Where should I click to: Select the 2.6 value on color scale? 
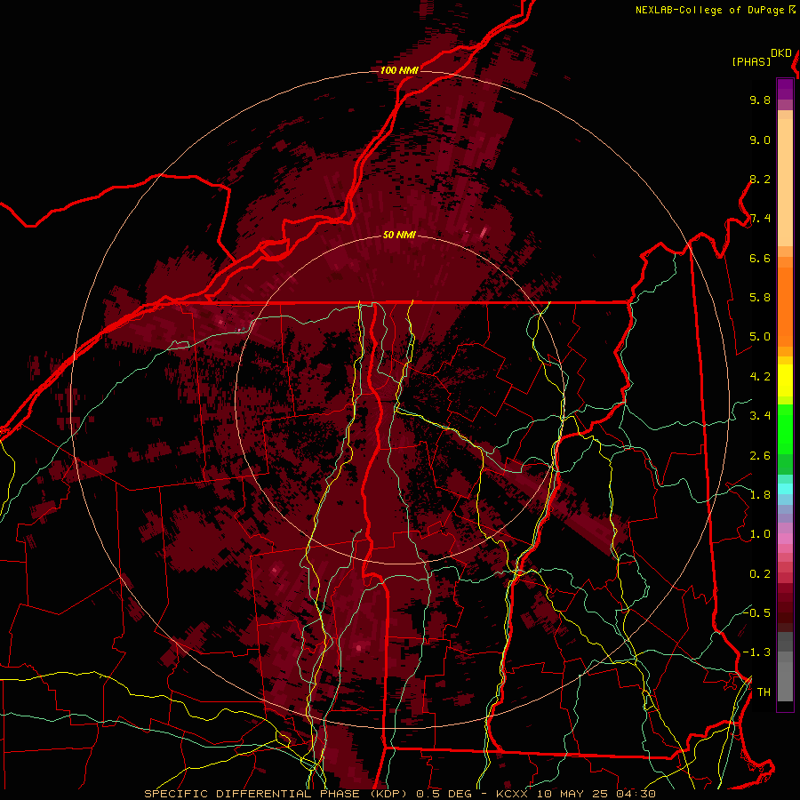click(x=760, y=456)
